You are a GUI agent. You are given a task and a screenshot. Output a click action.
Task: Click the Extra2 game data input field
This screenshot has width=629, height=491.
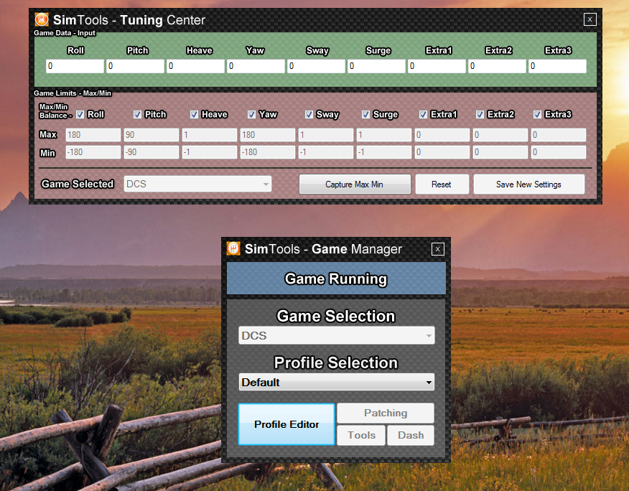(x=497, y=66)
